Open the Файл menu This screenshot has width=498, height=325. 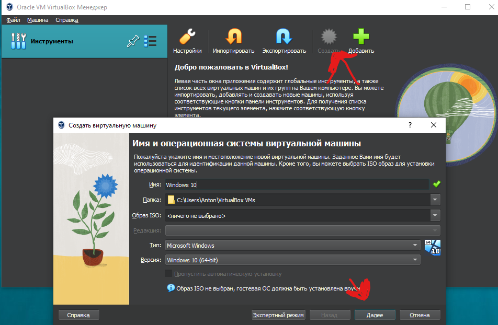click(13, 20)
